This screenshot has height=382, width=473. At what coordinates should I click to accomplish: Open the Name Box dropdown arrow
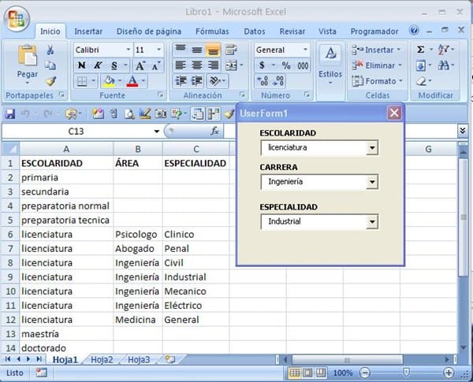157,132
